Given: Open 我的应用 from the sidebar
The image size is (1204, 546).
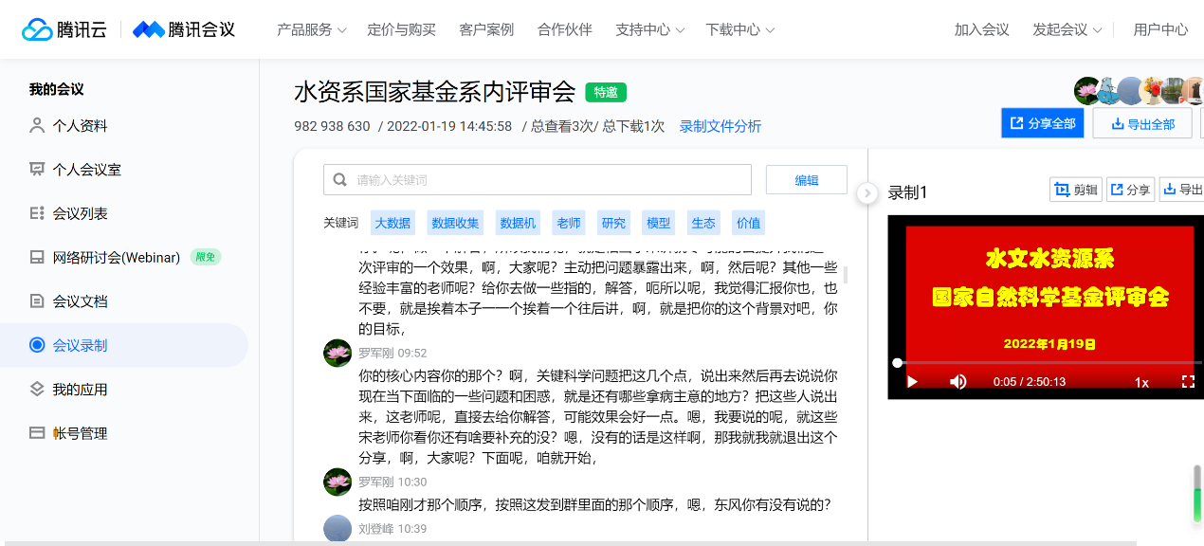Looking at the screenshot, I should point(80,390).
